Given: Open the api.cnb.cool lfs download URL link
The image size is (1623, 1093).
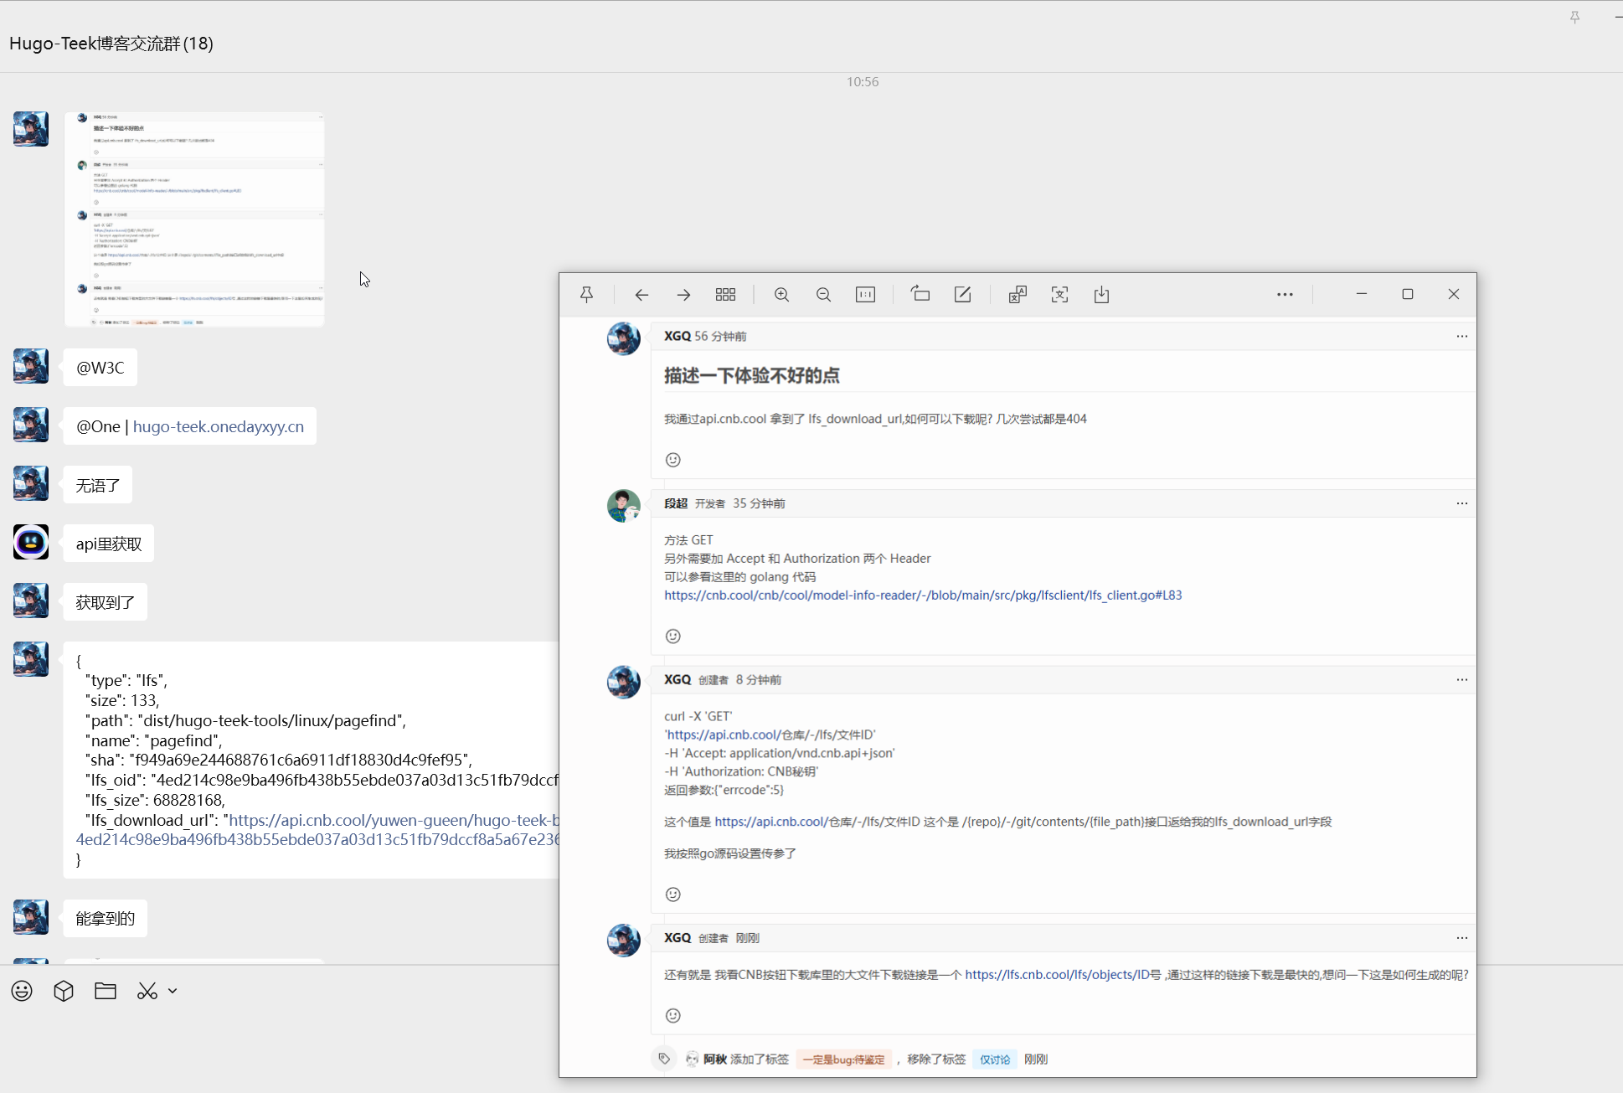Looking at the screenshot, I should [x=394, y=820].
